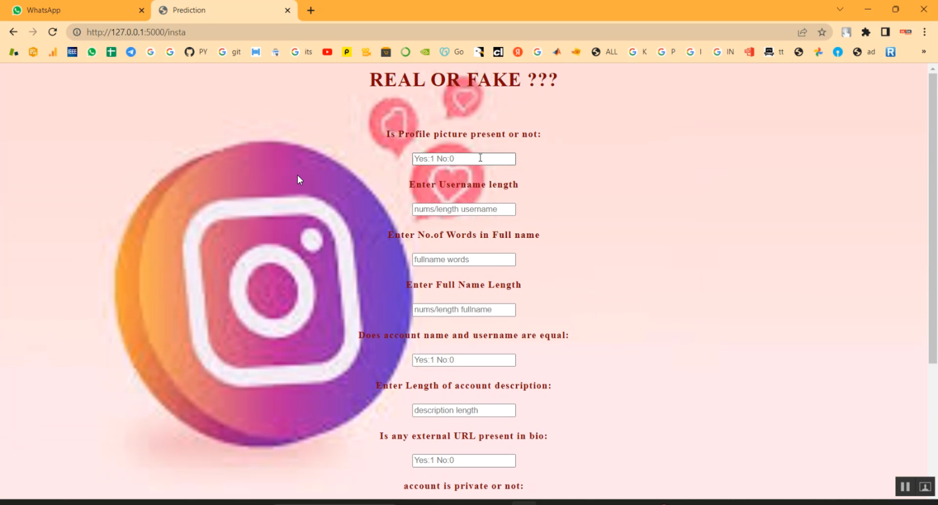Click the 'Enter Username length' label

pos(464,185)
